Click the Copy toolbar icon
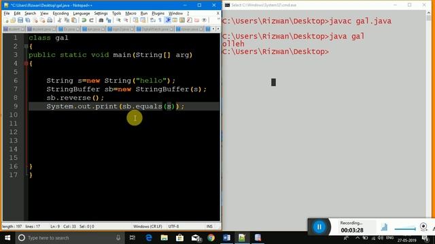This screenshot has height=244, width=435. point(67,20)
